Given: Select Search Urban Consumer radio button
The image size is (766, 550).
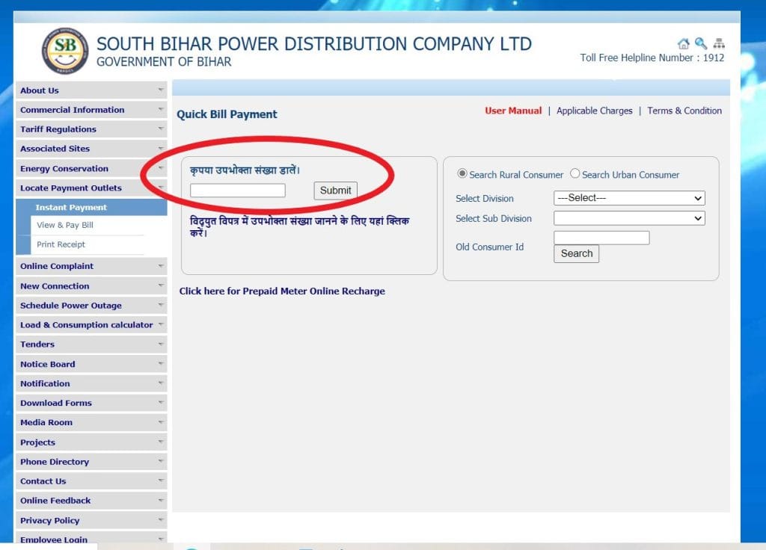Looking at the screenshot, I should [x=575, y=173].
